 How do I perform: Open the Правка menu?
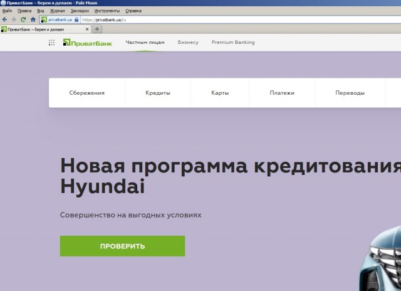(x=24, y=11)
